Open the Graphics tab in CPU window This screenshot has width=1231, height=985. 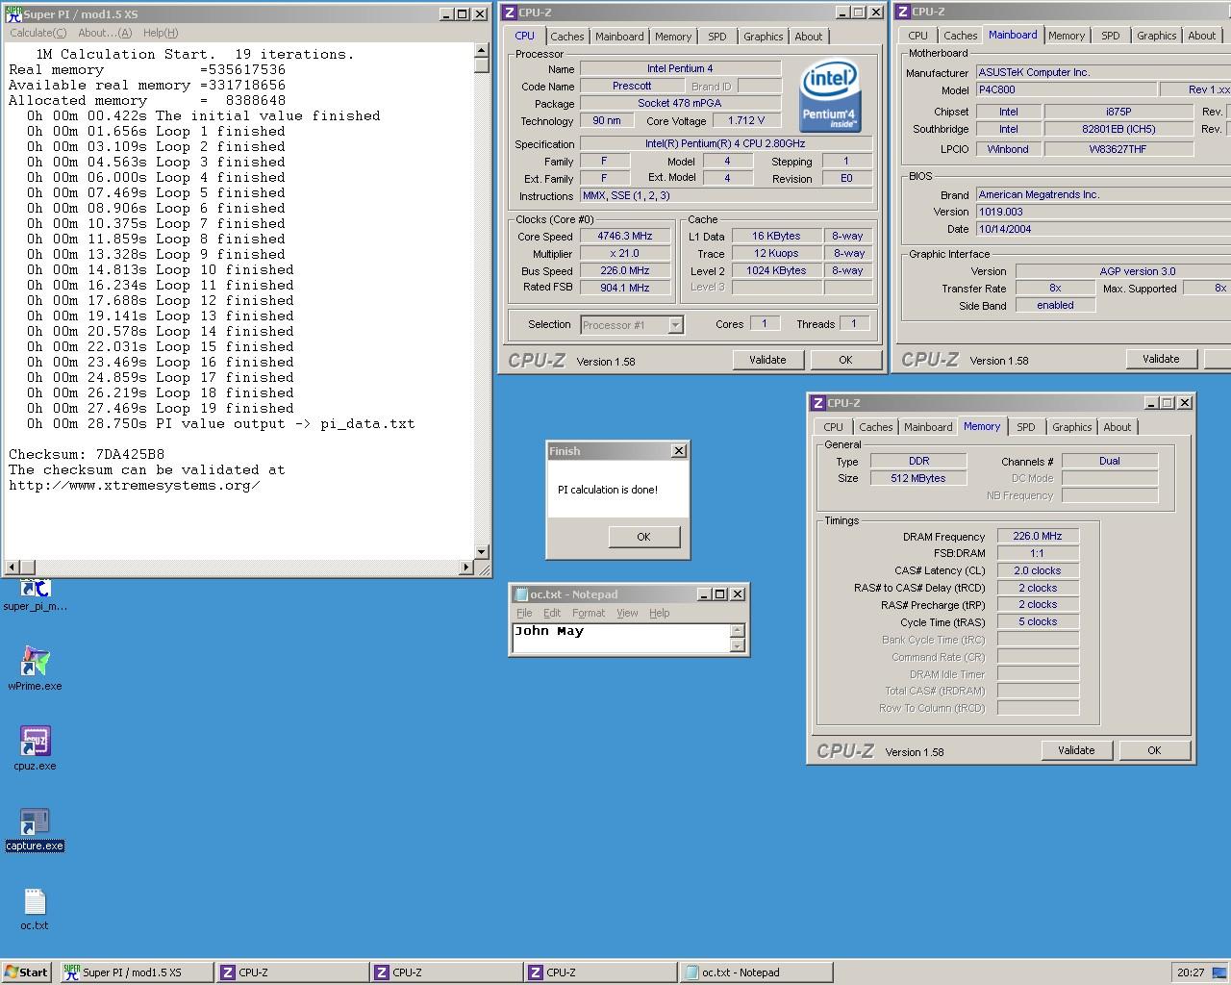tap(764, 37)
